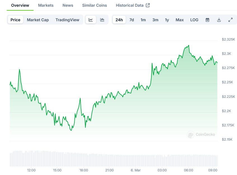Set chart range to 1m
Viewport: 237px width, 175px height.
pos(143,20)
